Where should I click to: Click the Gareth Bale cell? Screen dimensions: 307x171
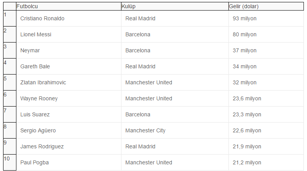[69, 66]
